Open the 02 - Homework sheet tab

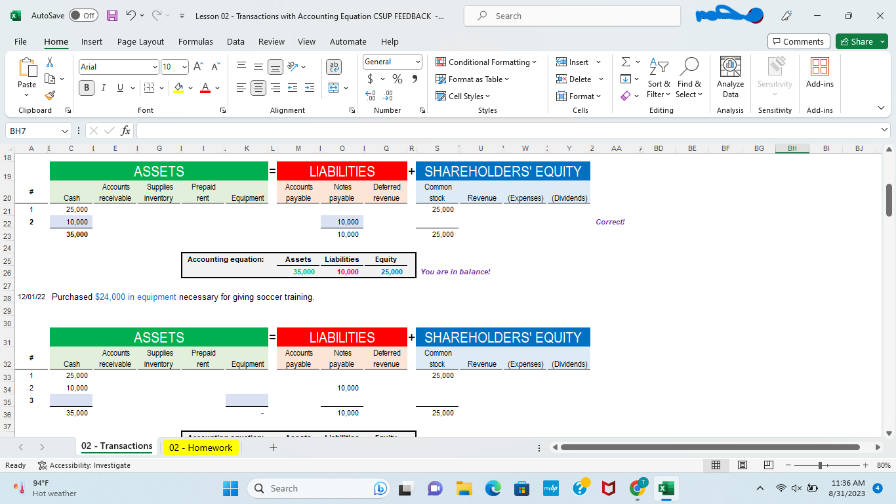pos(201,448)
